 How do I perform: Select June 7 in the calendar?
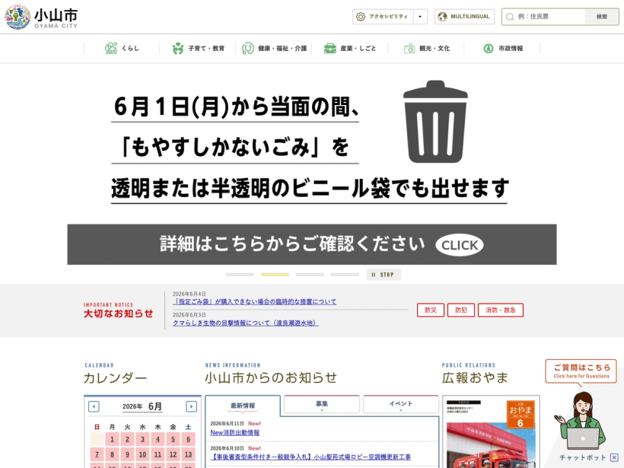pos(97,454)
